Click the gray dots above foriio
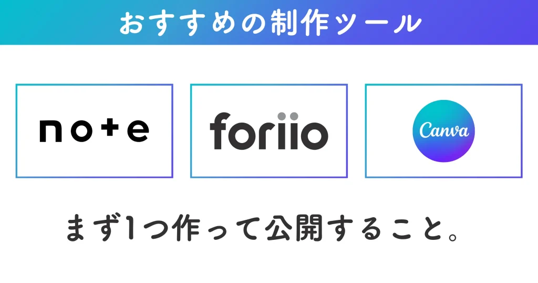538x283 pixels. [287, 116]
